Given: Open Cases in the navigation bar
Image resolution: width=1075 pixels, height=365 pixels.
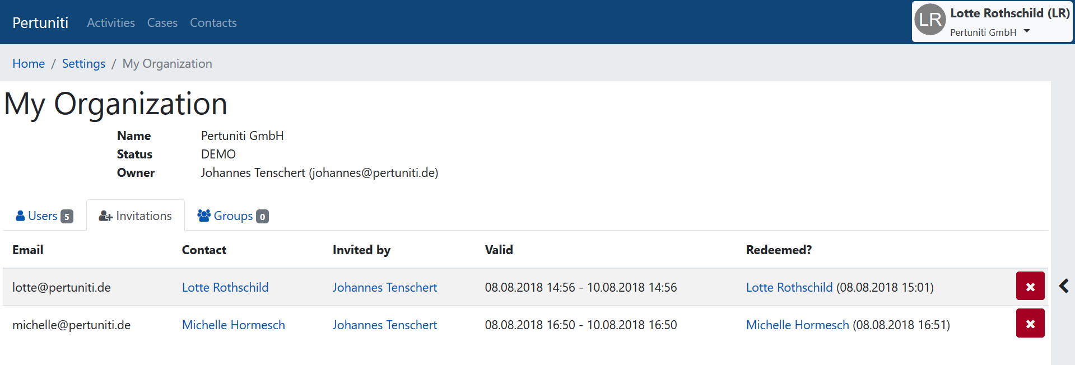Looking at the screenshot, I should (162, 22).
